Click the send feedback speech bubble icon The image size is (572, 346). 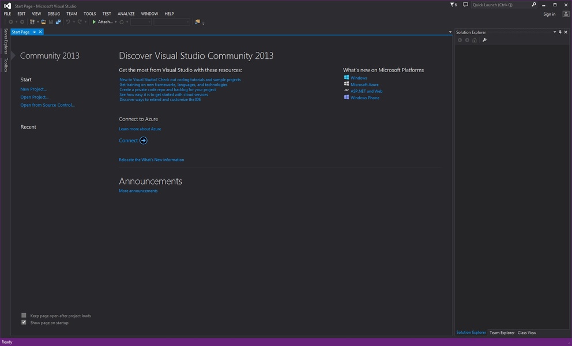[465, 5]
